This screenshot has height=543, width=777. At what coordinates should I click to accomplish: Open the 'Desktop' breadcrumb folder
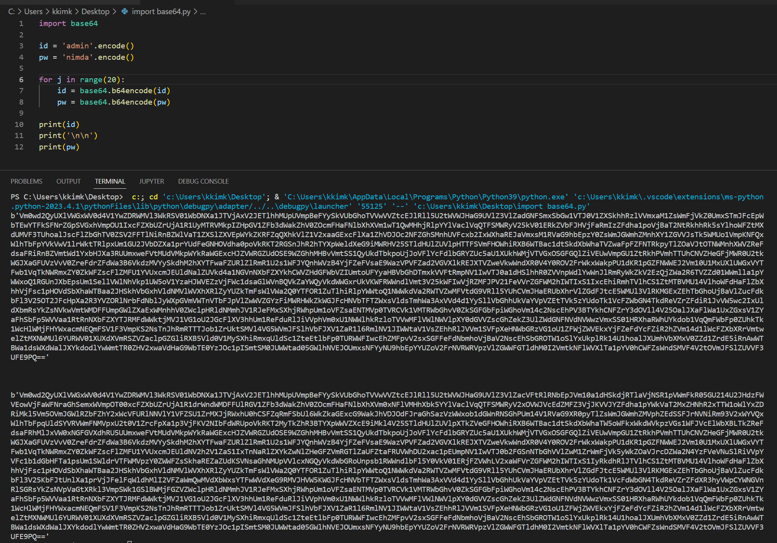(95, 11)
